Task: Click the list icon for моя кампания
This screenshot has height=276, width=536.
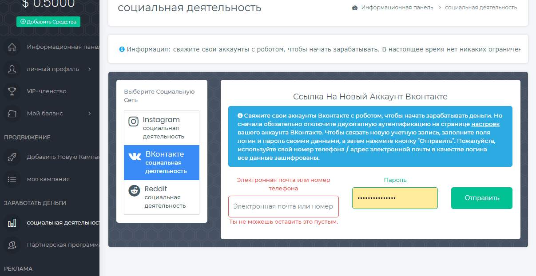Action: pos(12,179)
